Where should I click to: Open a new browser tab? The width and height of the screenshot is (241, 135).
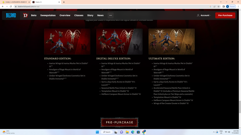coord(64,2)
